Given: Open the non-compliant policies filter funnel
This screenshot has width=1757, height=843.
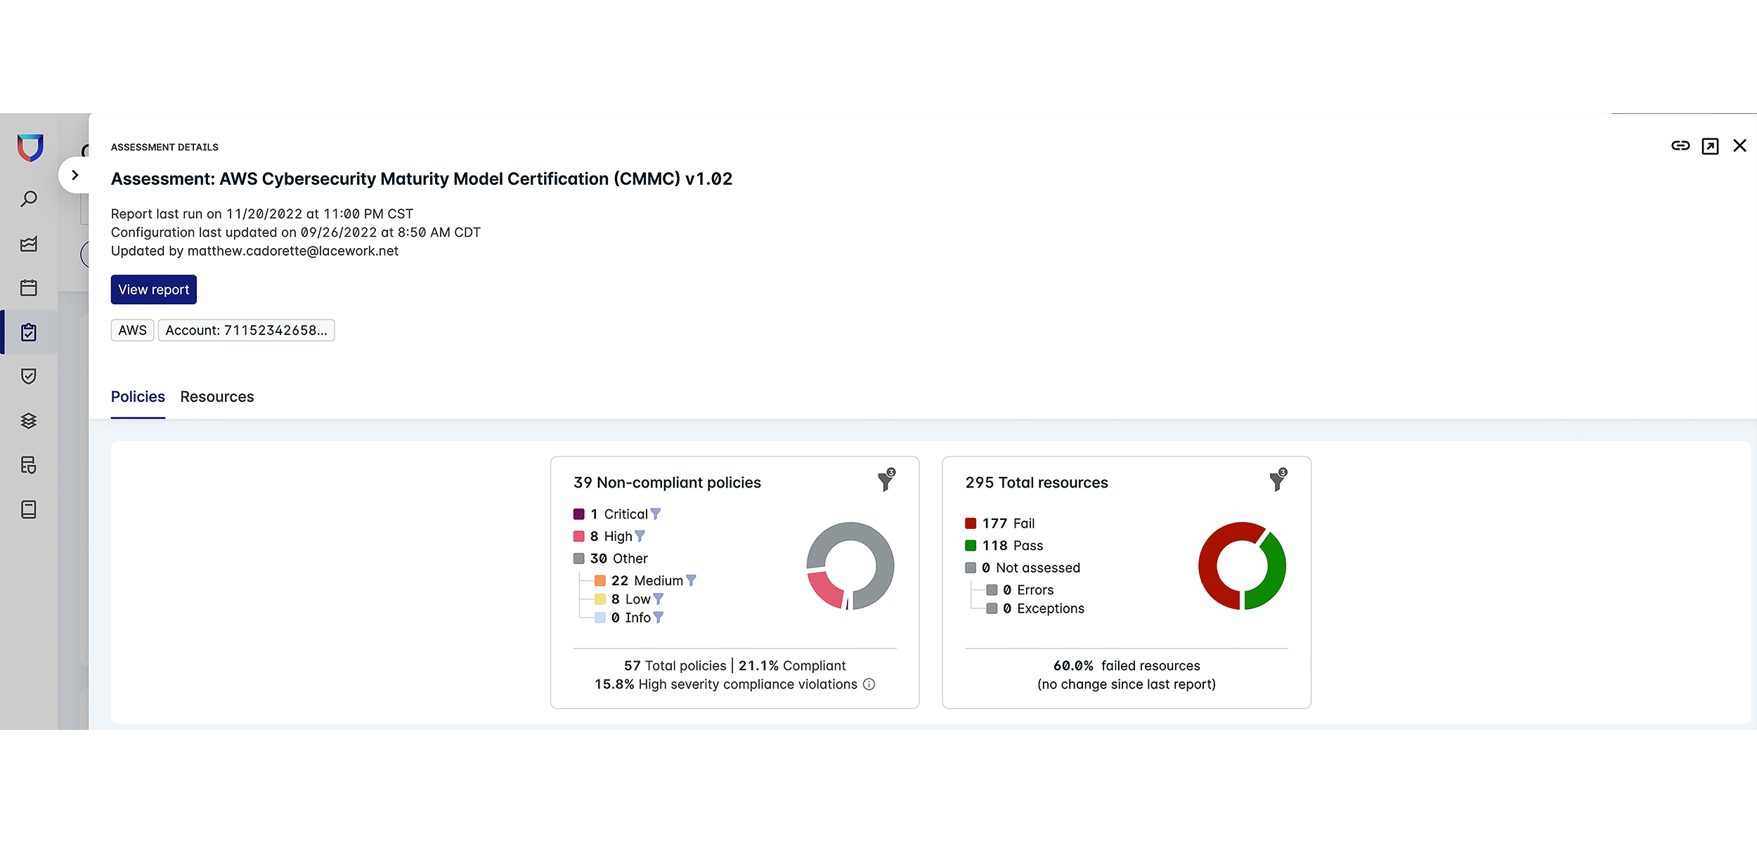Looking at the screenshot, I should tap(886, 481).
